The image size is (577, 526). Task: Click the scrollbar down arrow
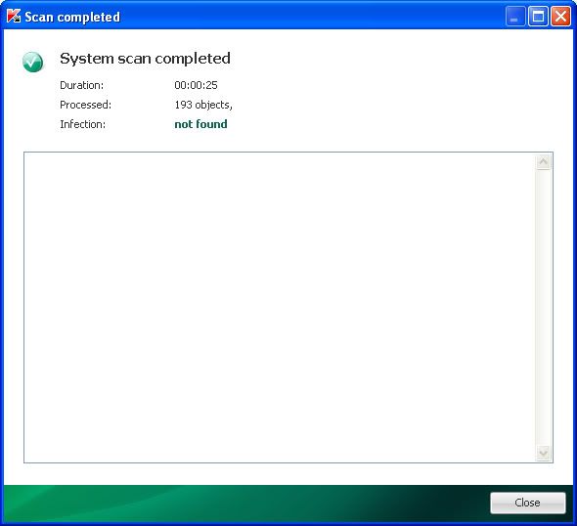(x=543, y=453)
